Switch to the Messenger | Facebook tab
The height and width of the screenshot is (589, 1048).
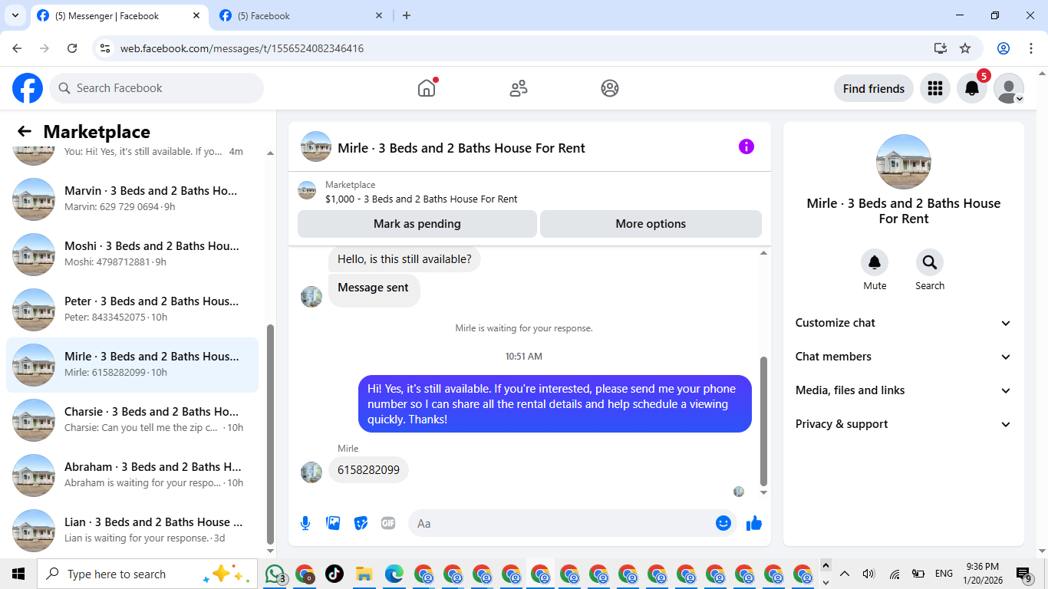point(120,15)
